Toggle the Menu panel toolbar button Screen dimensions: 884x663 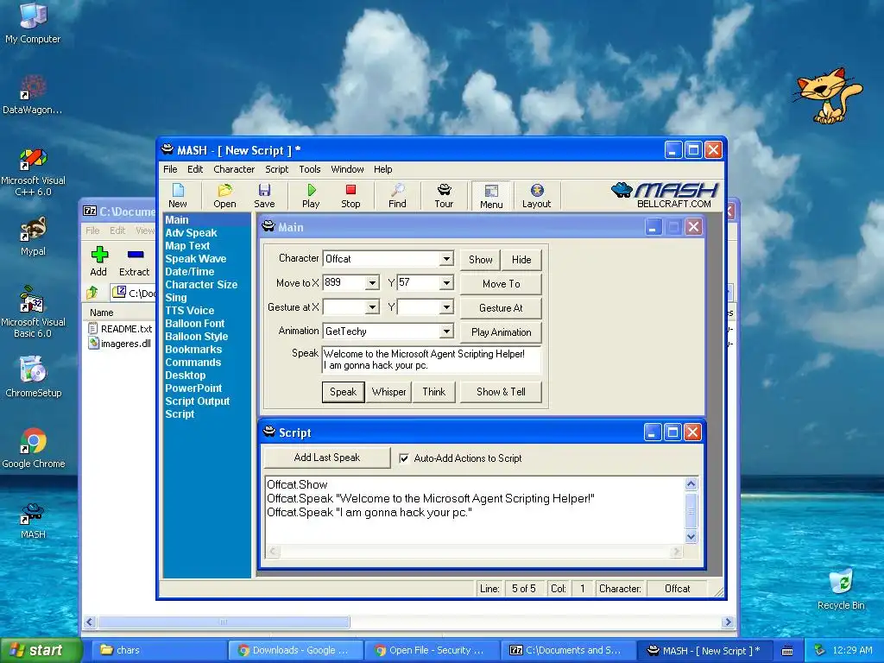pos(491,196)
